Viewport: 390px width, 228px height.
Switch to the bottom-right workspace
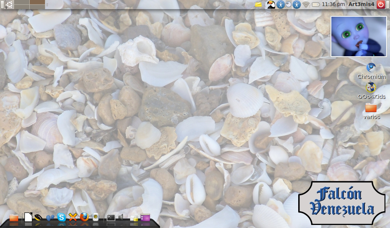(x=37, y=6)
